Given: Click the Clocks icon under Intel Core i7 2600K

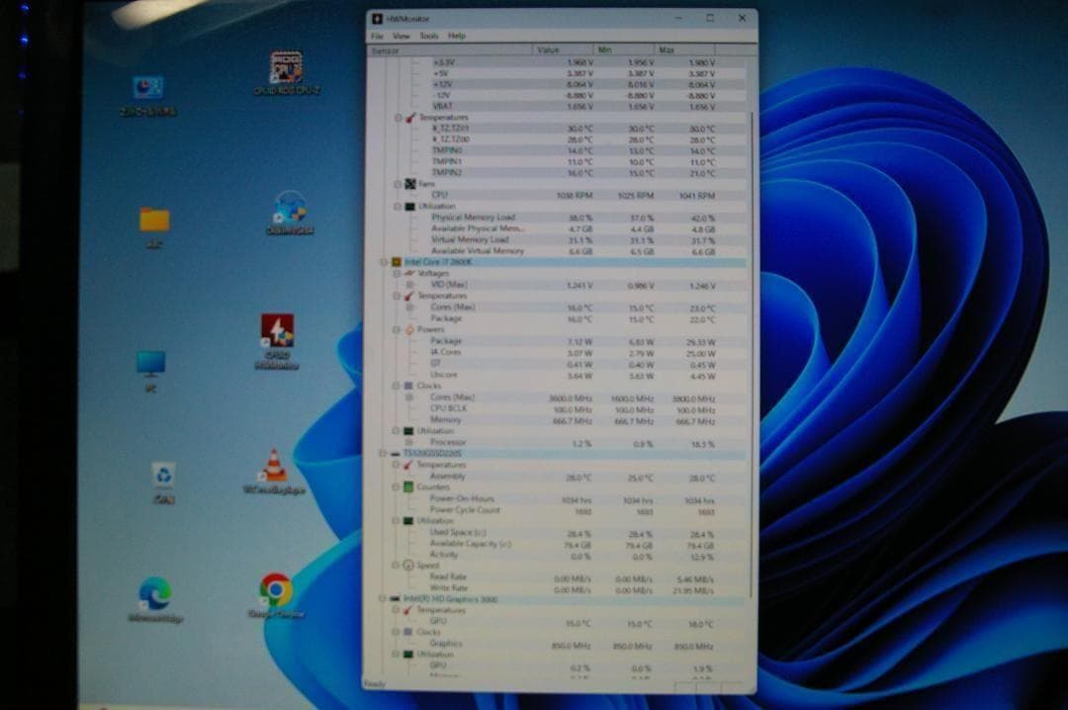Looking at the screenshot, I should point(408,385).
